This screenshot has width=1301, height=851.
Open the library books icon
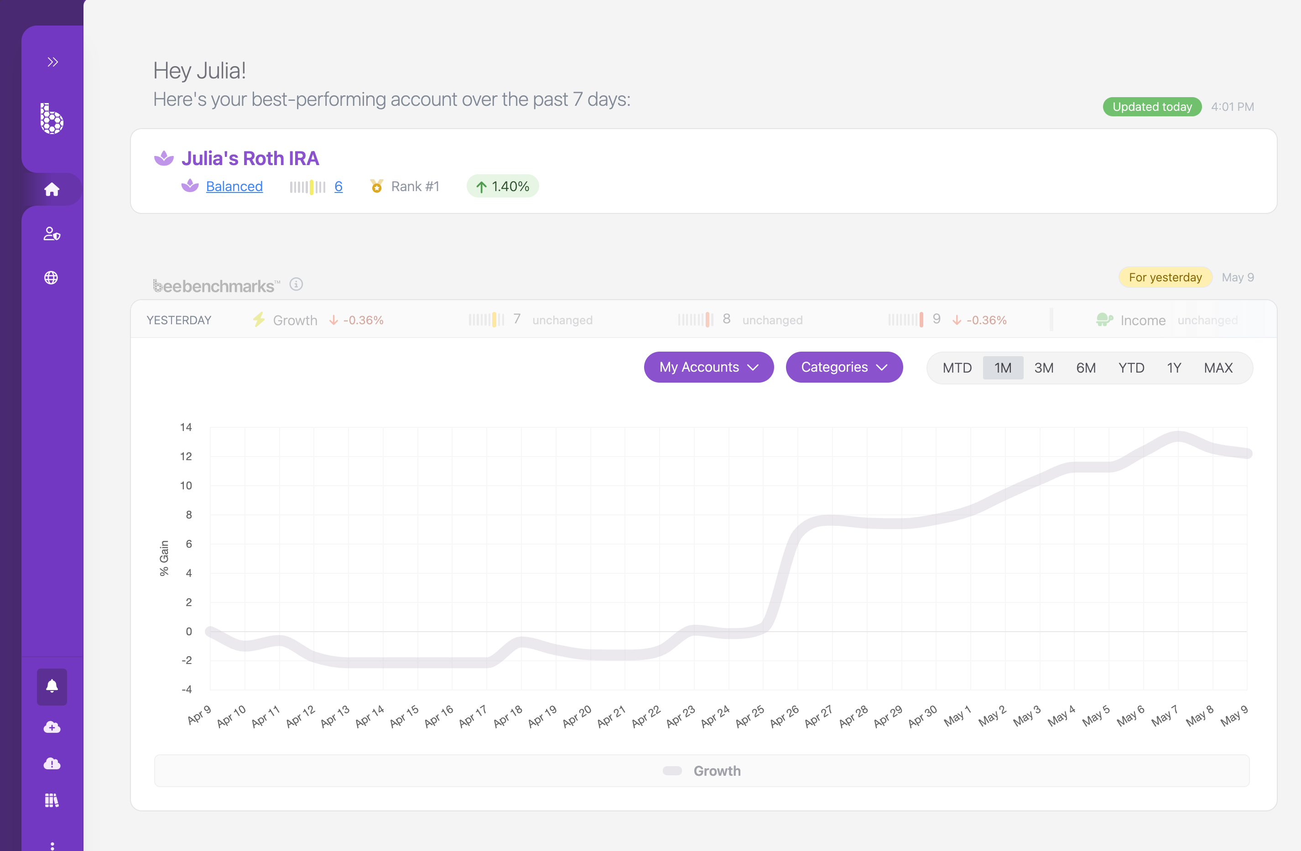(52, 800)
